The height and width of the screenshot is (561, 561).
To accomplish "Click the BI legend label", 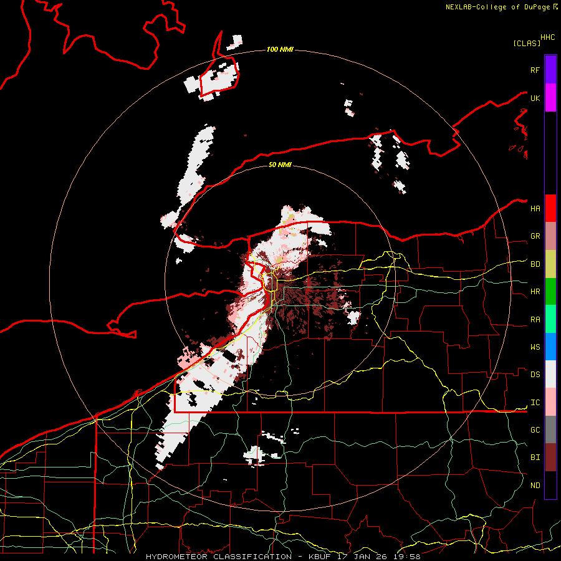I will click(535, 458).
